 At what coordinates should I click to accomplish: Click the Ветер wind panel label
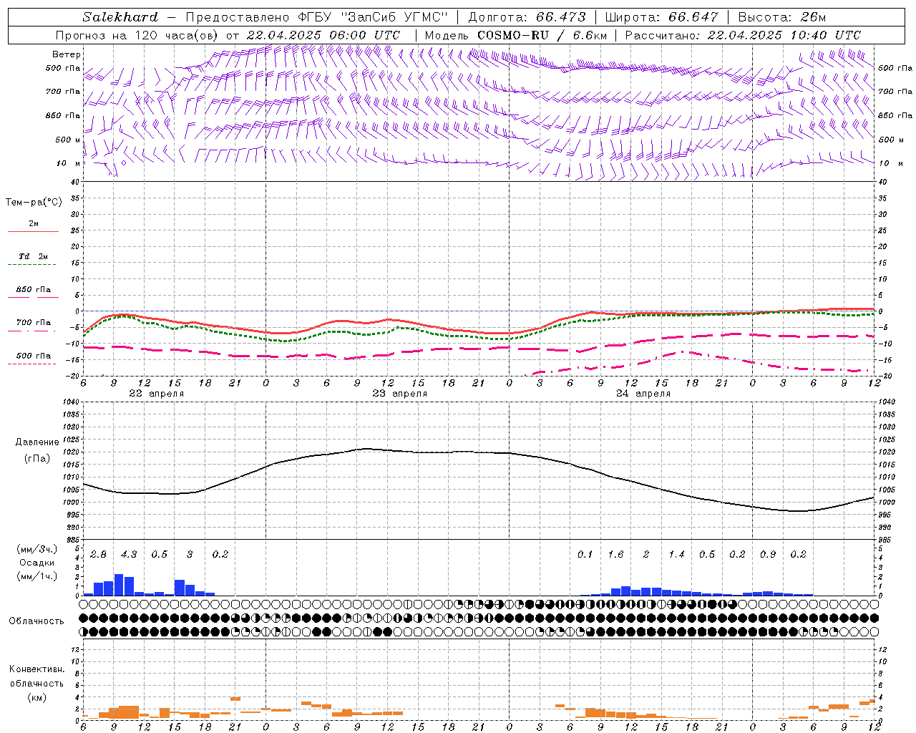(x=67, y=54)
